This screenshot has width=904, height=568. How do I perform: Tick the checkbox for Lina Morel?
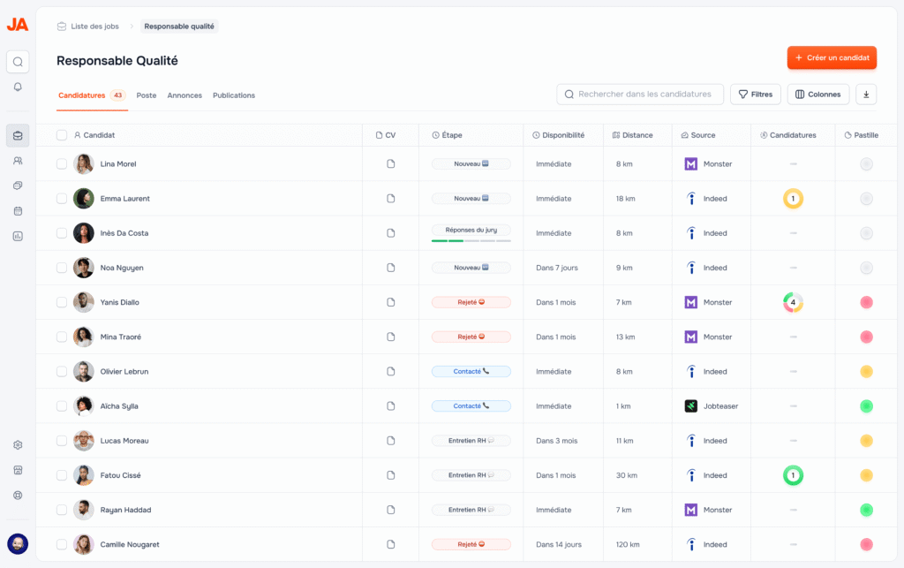(62, 163)
